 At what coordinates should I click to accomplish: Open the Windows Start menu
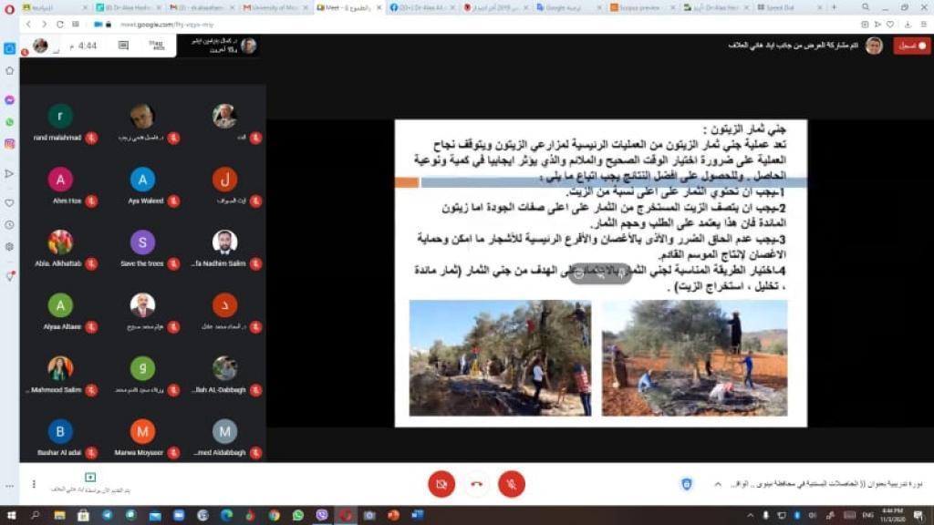11,515
